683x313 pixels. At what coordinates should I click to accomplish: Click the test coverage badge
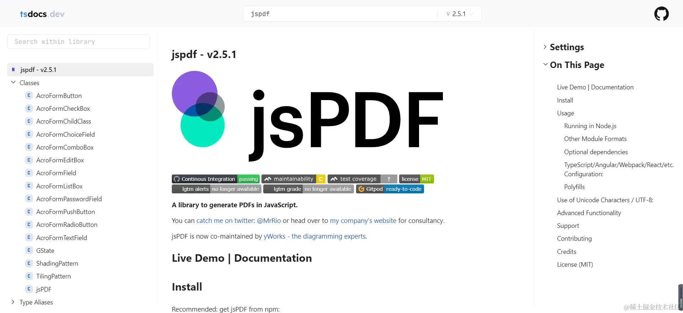coord(362,179)
